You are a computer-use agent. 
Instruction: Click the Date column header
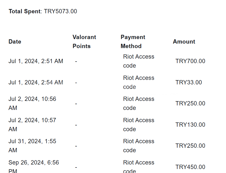[x=15, y=42]
